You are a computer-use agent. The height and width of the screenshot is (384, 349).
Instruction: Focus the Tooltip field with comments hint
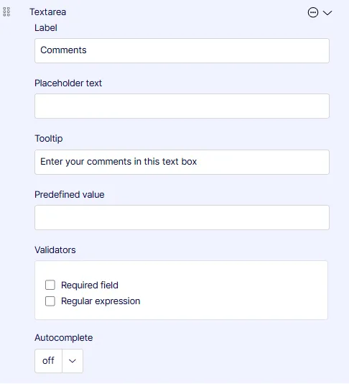[182, 162]
